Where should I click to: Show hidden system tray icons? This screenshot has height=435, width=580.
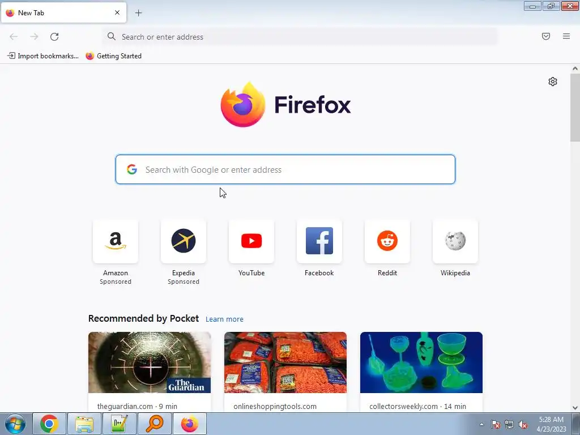(481, 424)
